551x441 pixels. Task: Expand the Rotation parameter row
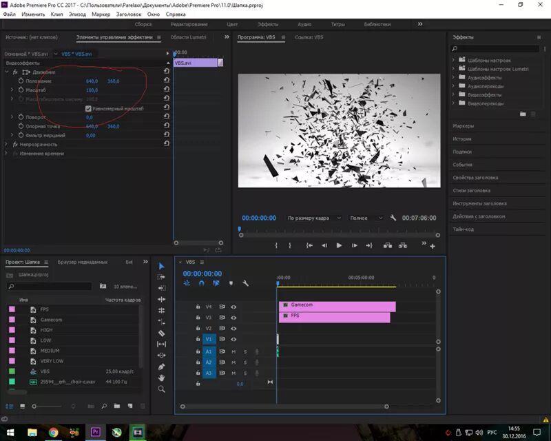coord(12,116)
